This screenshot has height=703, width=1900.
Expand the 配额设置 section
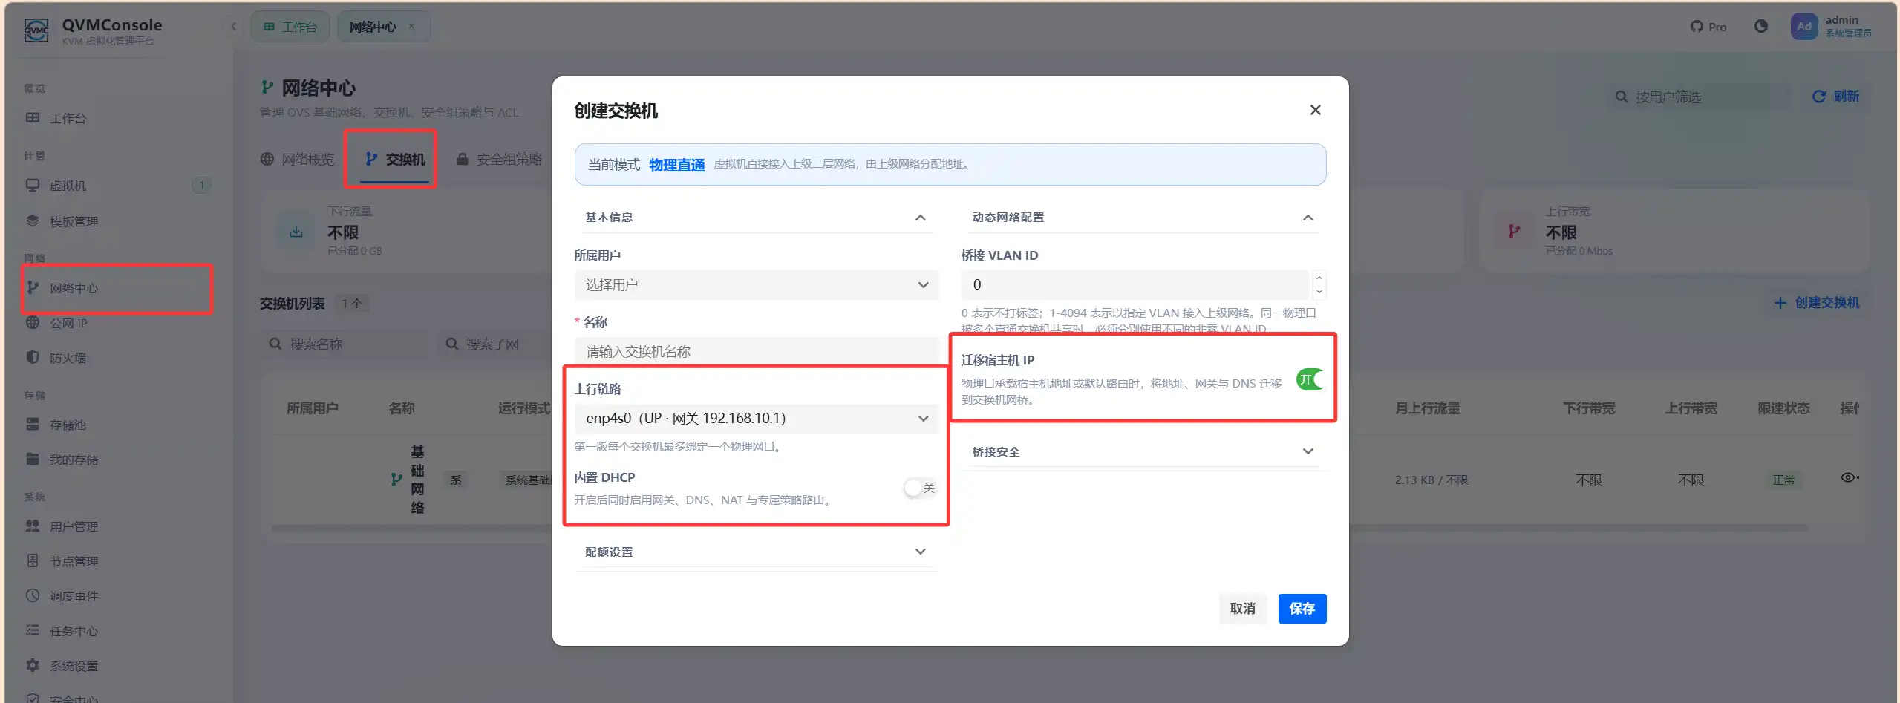756,552
